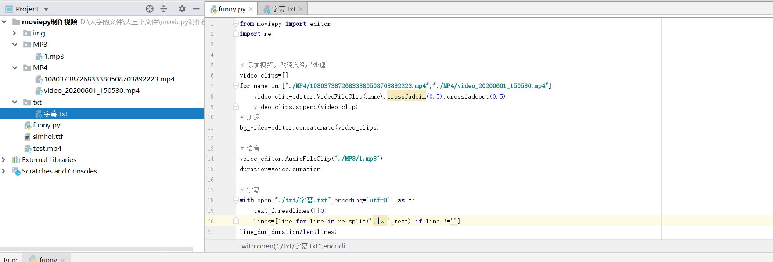This screenshot has width=773, height=262.
Task: Click 'line_dur=duration/len(lines)' on line 21
Action: click(288, 232)
